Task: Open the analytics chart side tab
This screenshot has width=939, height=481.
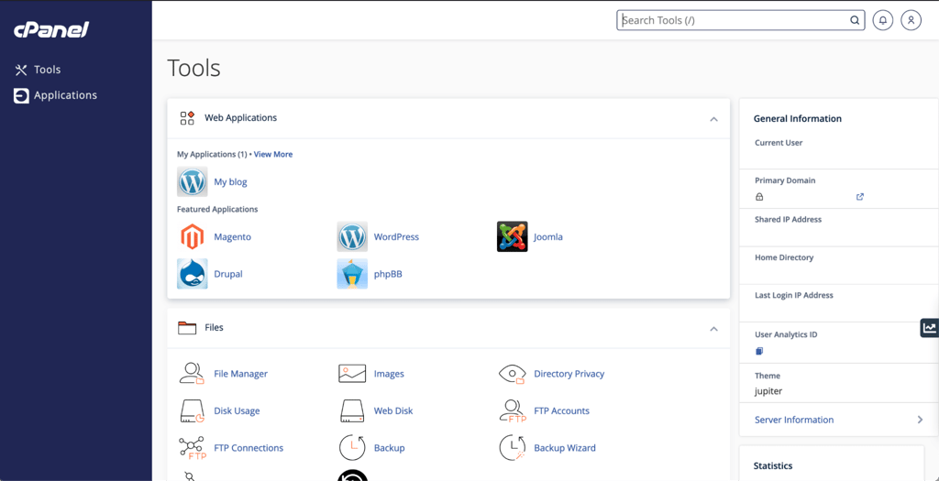Action: [x=930, y=328]
